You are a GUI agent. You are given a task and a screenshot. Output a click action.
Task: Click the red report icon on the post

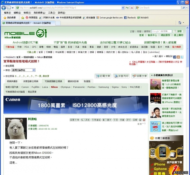pos(144,120)
